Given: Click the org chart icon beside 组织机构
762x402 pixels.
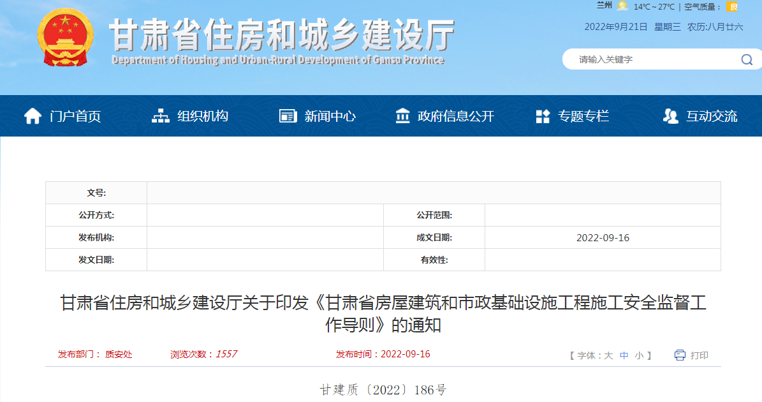Looking at the screenshot, I should 161,116.
